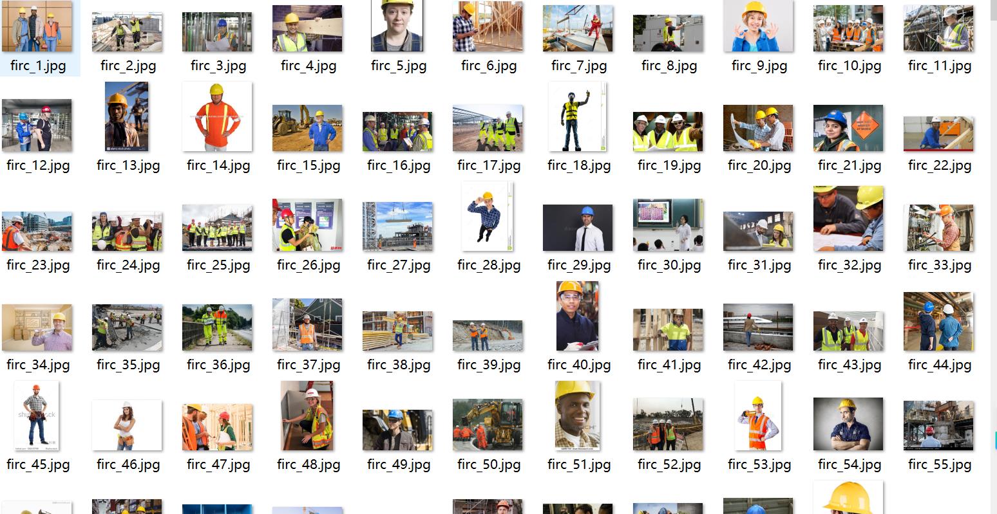Select the firc_46.jpg thumbnail

[x=127, y=425]
